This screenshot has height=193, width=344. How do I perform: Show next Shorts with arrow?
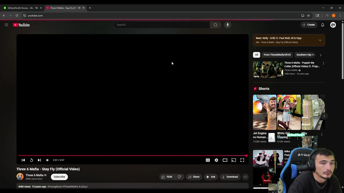324,116
